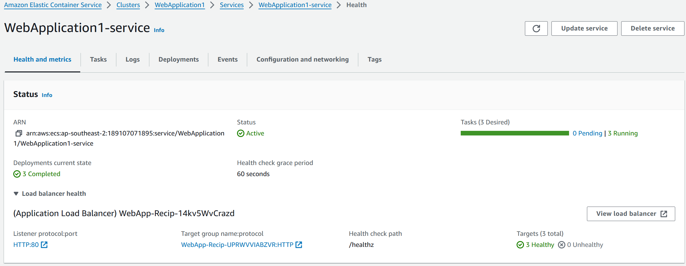The width and height of the screenshot is (686, 266).
Task: Click the 0 Unhealthy cross icon
Action: (562, 245)
